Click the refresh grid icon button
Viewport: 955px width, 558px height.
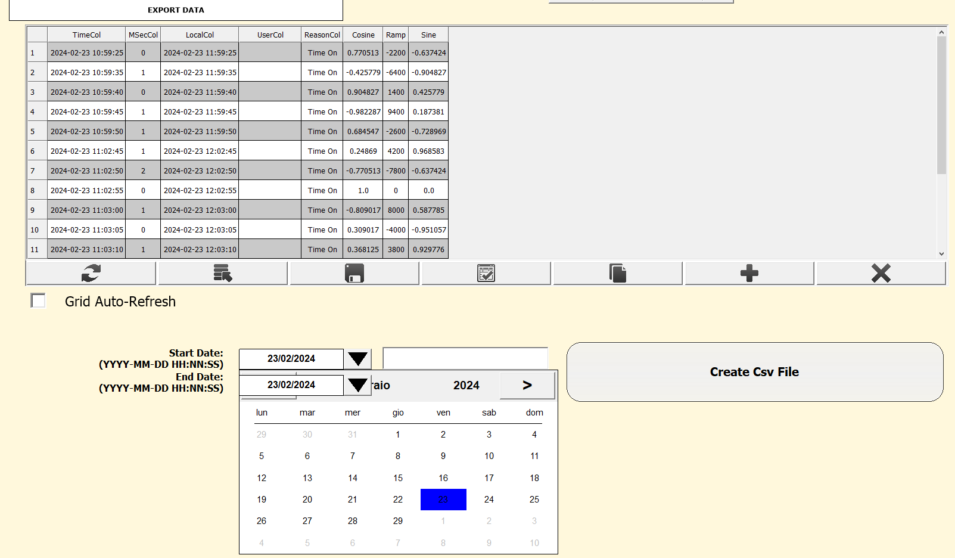(x=91, y=274)
